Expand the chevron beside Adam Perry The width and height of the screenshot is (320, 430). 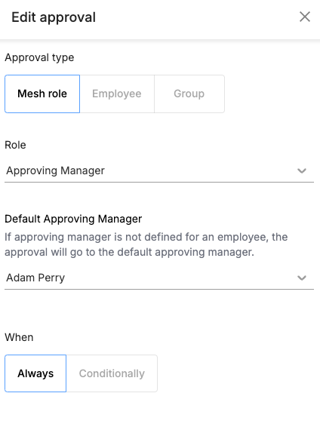pyautogui.click(x=302, y=278)
